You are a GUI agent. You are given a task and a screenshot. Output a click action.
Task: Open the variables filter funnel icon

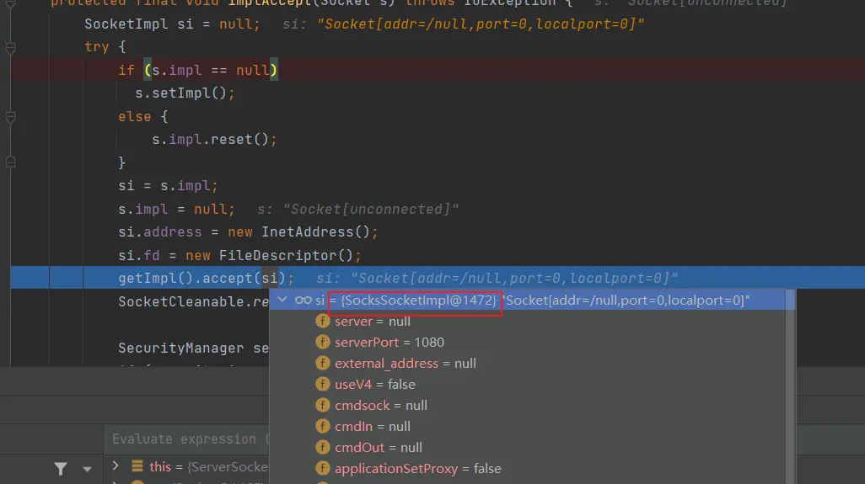(61, 469)
